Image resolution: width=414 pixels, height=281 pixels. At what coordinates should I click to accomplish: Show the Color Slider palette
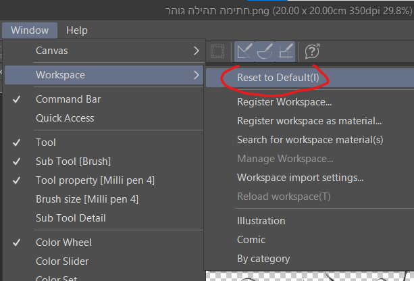104,261
